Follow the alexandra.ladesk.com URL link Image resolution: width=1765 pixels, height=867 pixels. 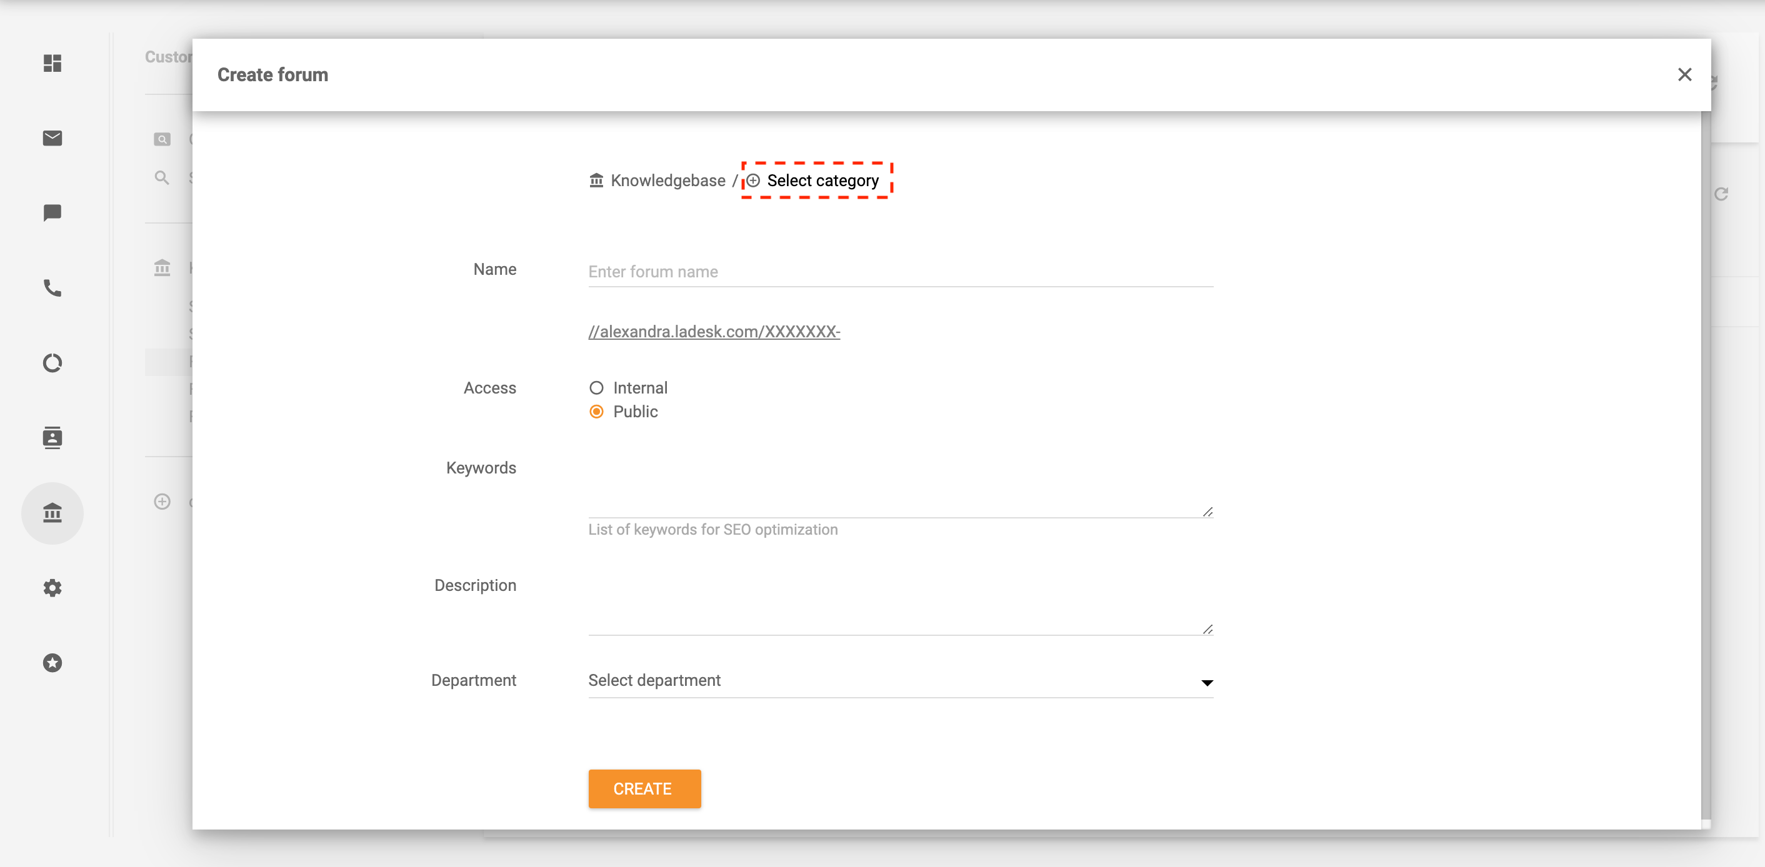(x=713, y=332)
